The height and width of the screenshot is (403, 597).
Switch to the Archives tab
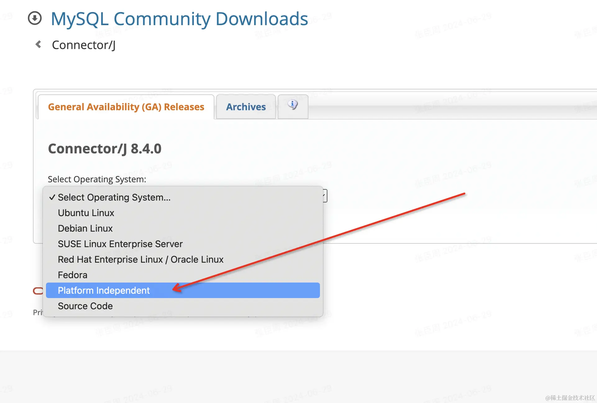click(246, 107)
